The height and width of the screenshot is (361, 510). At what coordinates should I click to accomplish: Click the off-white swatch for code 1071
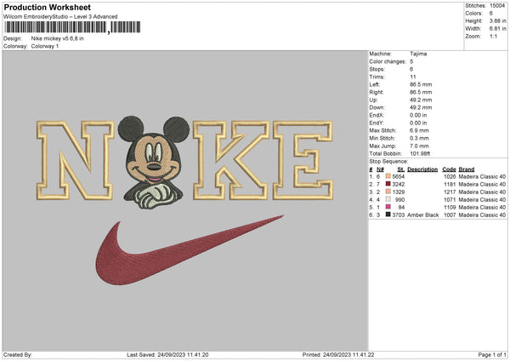click(x=388, y=199)
